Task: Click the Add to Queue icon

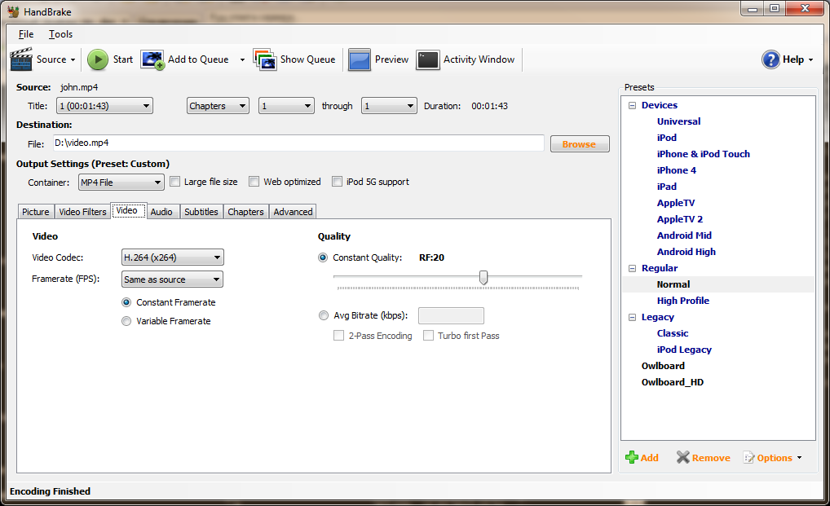Action: tap(152, 59)
